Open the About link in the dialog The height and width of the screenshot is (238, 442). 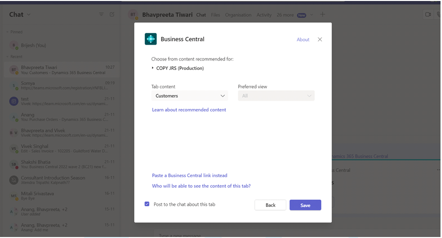pos(303,40)
